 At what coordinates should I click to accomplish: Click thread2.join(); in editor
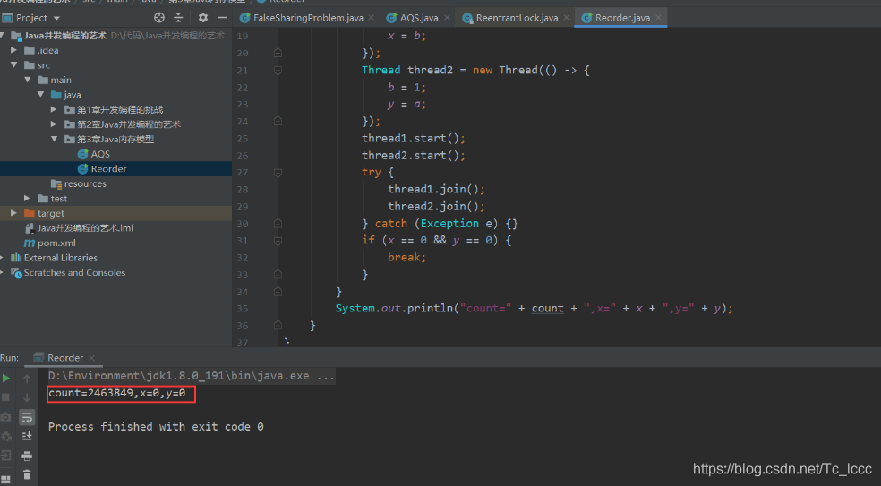pyautogui.click(x=436, y=206)
